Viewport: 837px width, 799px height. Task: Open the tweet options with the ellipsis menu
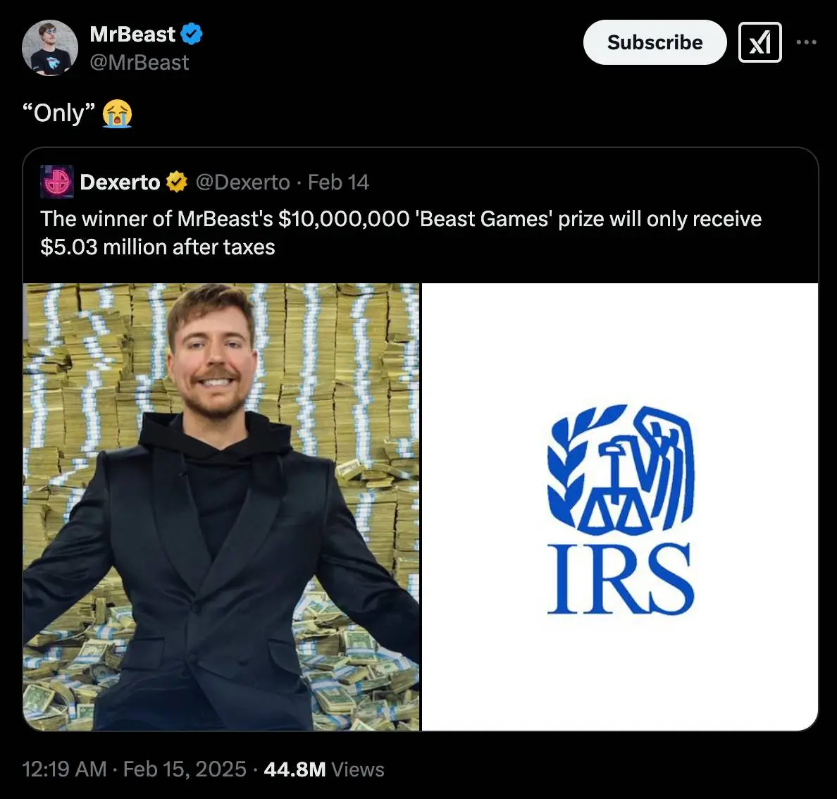point(807,42)
